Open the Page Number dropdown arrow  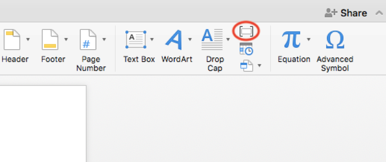[104, 39]
